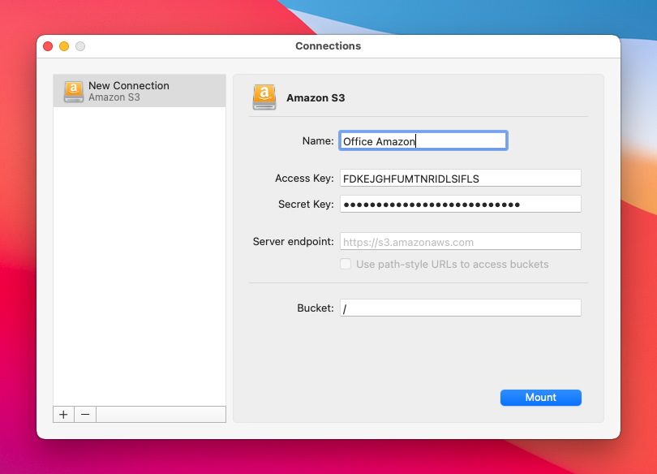Click the Mount button

540,398
